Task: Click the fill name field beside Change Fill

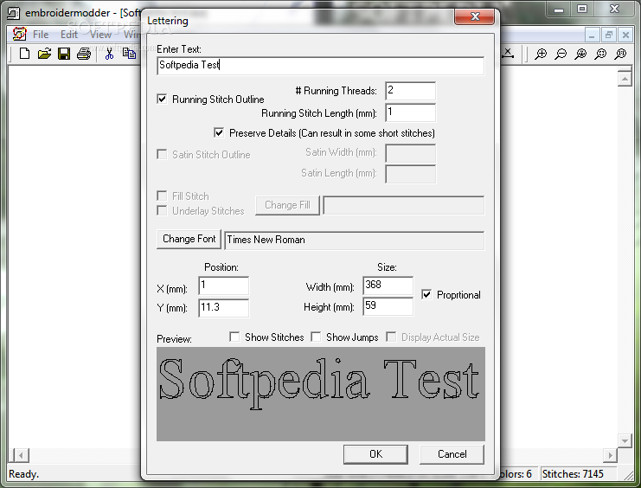Action: pyautogui.click(x=403, y=205)
